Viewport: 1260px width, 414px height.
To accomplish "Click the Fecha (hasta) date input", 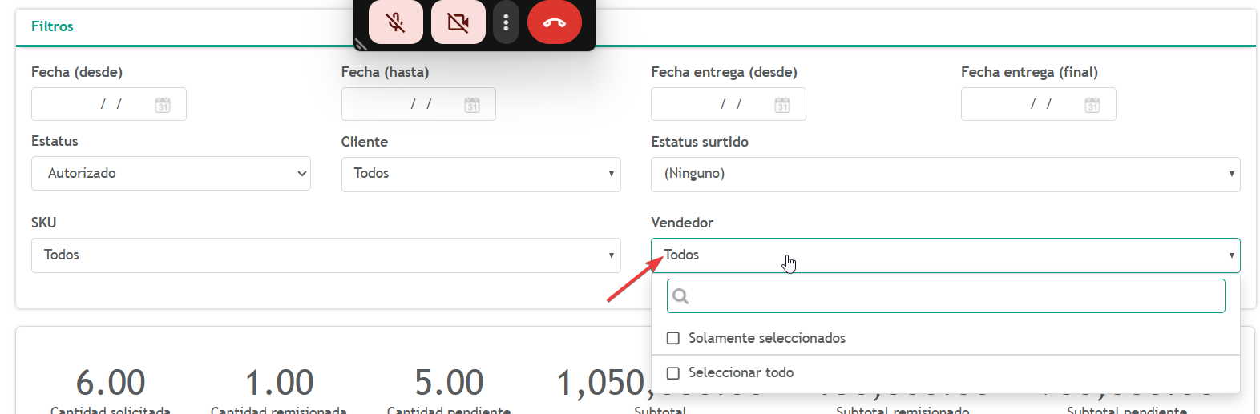I will [418, 104].
